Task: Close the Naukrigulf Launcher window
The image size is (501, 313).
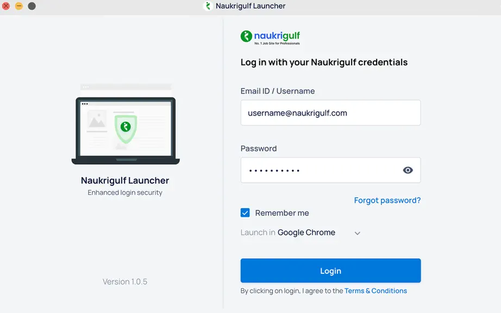Action: click(x=6, y=6)
